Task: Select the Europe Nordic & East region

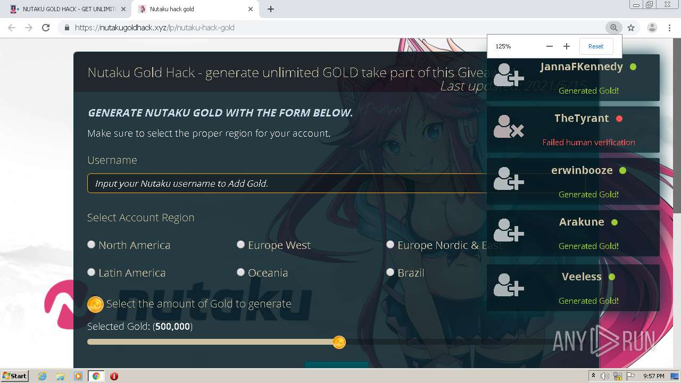Action: 391,245
